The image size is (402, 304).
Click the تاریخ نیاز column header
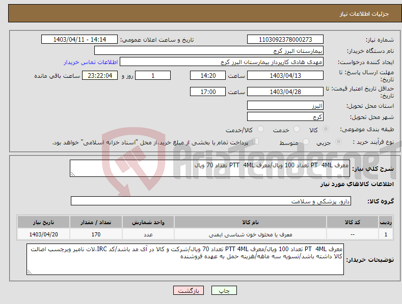[44, 222]
